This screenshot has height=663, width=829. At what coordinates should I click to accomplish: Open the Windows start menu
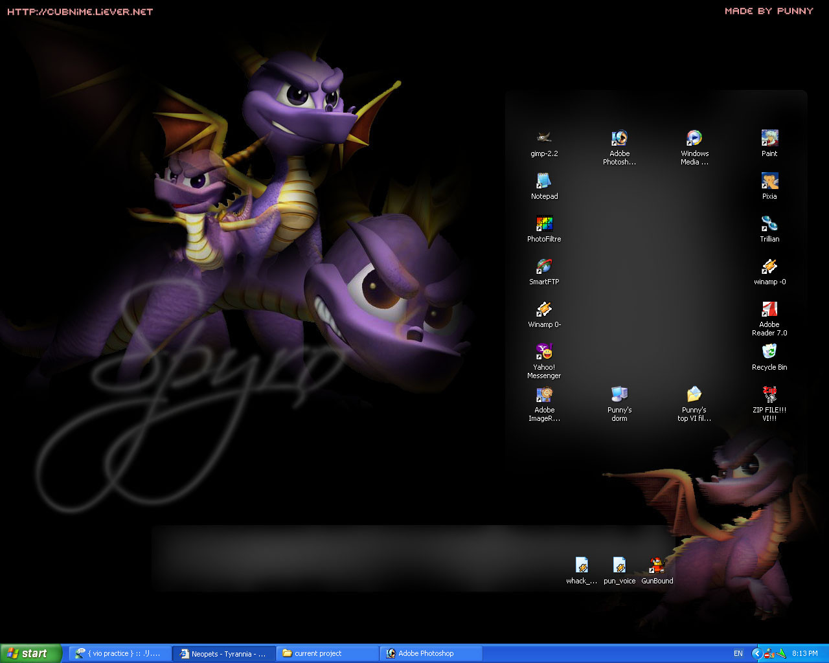31,653
